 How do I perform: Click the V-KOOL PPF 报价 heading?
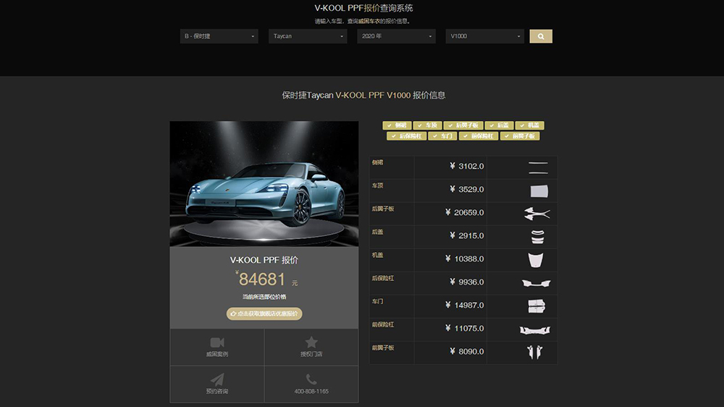[264, 260]
